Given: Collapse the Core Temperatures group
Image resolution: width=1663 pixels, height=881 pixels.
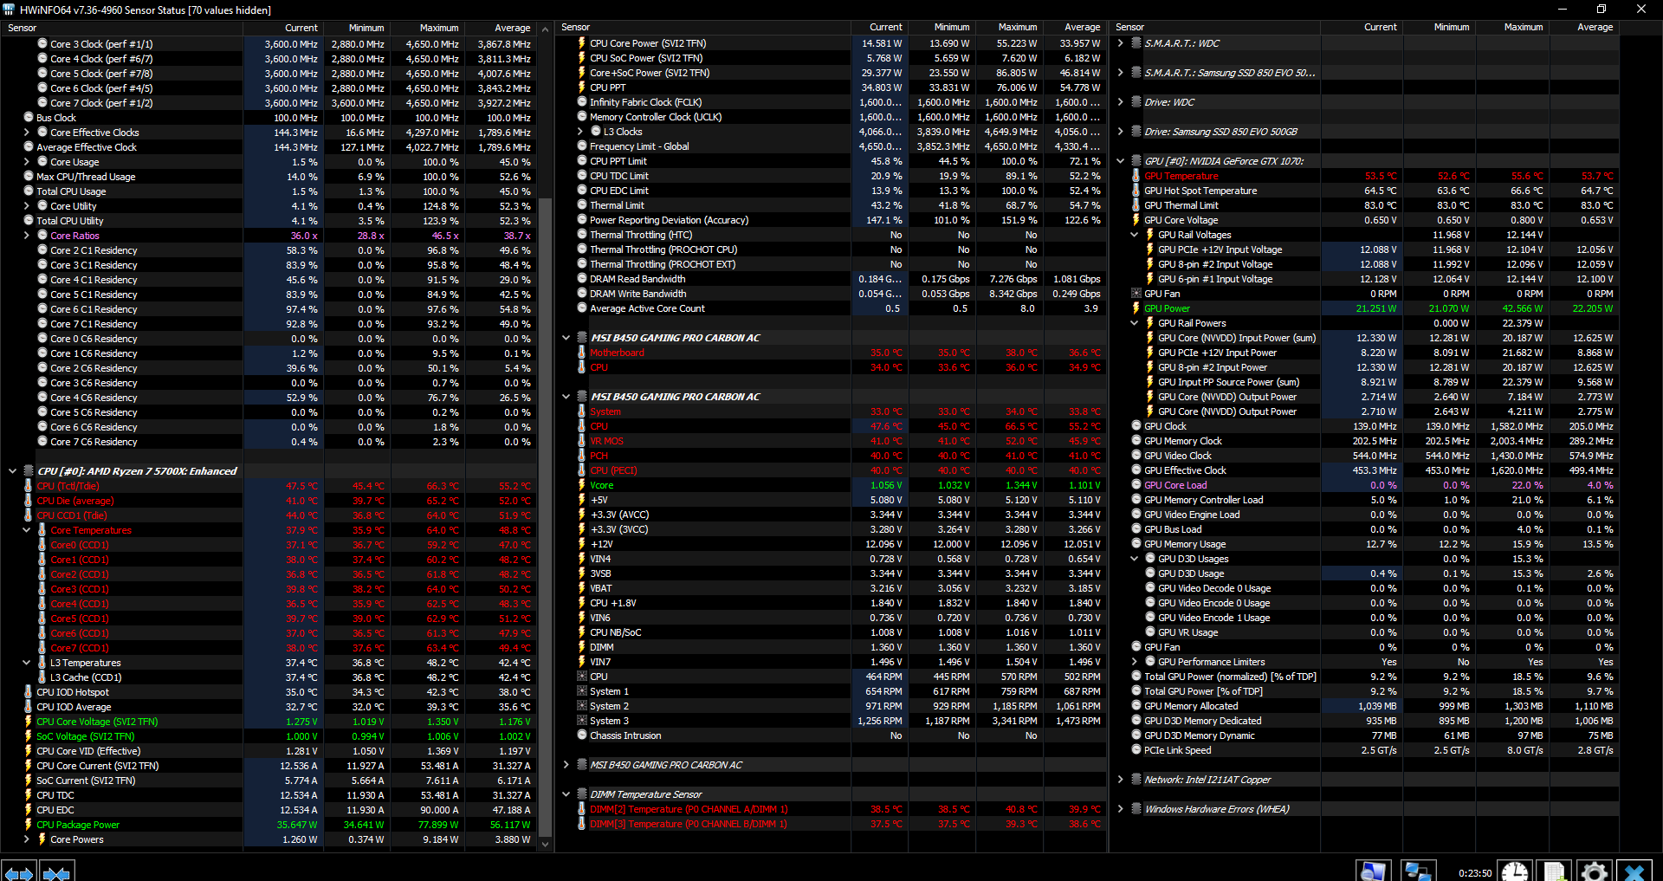Looking at the screenshot, I should [26, 530].
